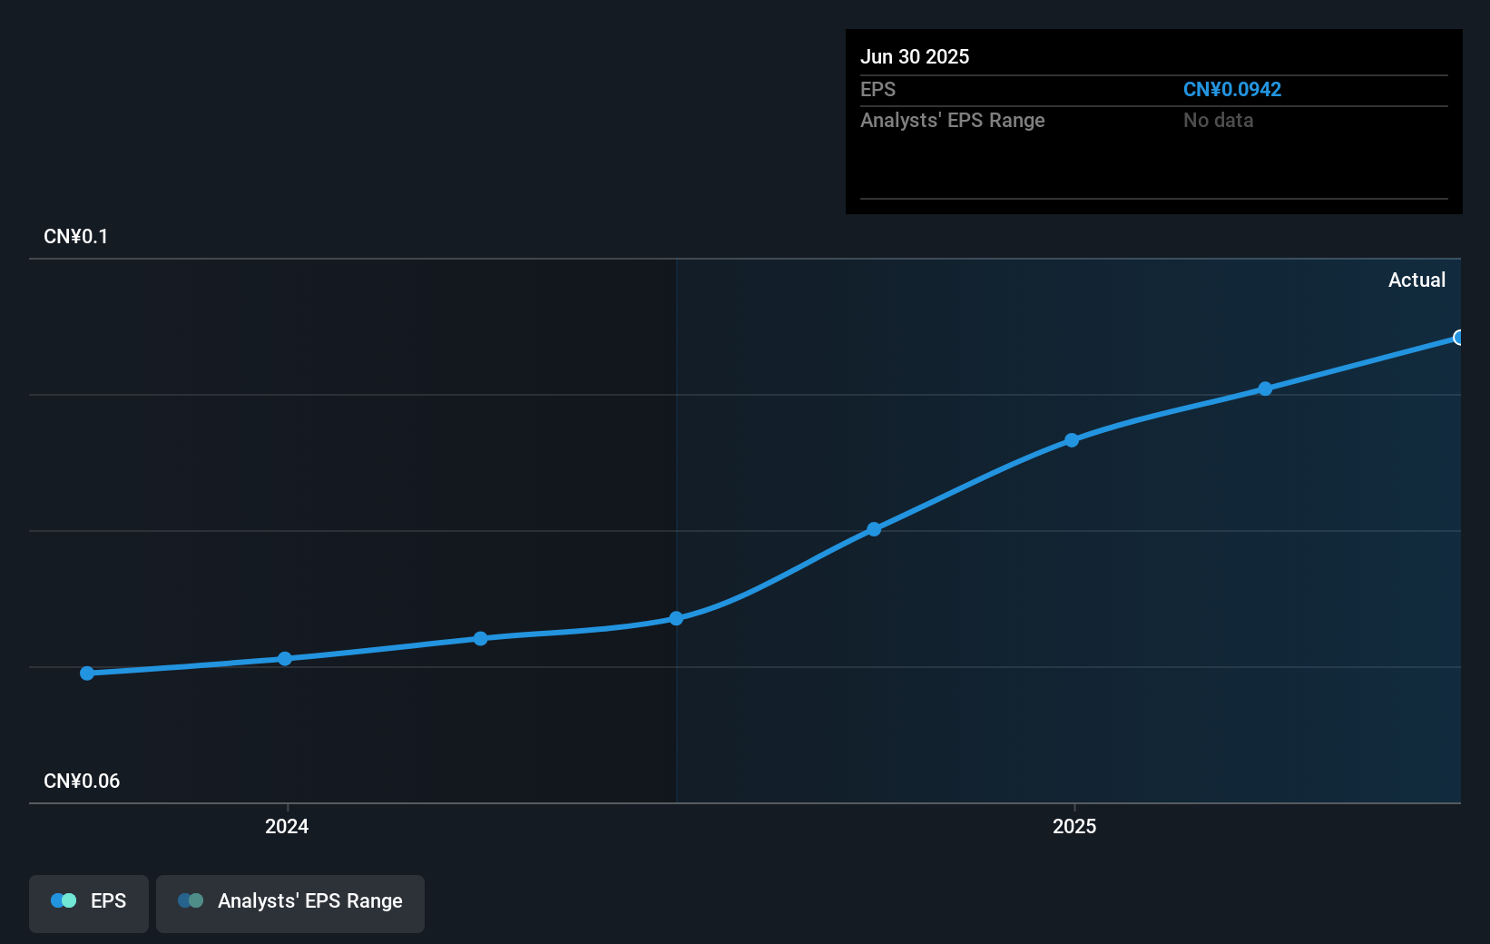
Task: Click the data point at the 2025 axis tick
Action: click(x=1072, y=440)
